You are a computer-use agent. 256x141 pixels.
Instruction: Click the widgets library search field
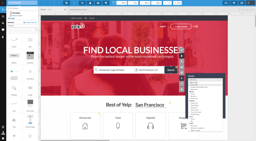pos(21,30)
